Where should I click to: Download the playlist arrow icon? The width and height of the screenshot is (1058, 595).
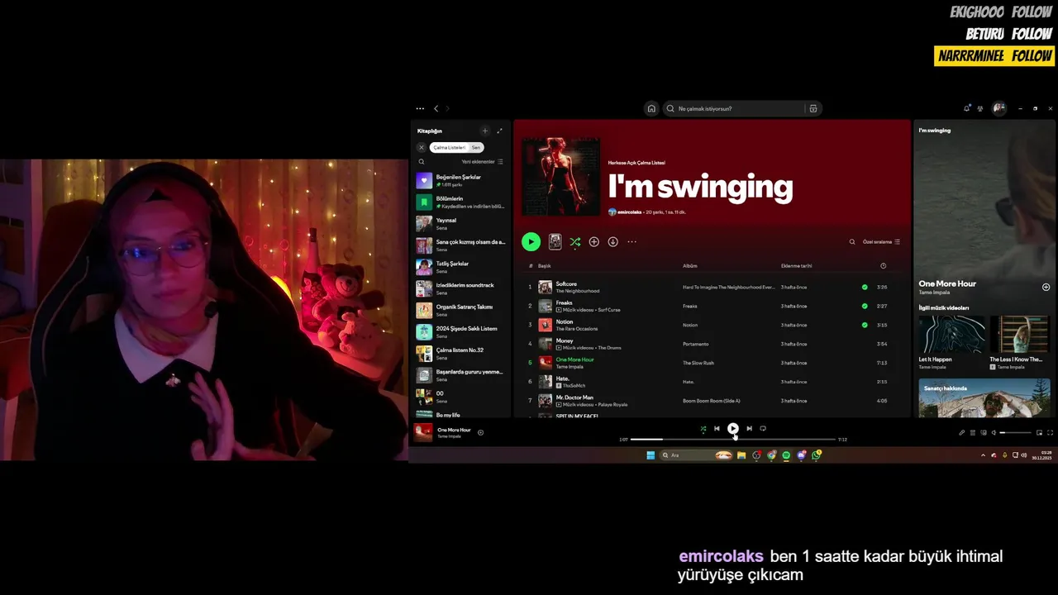[612, 241]
